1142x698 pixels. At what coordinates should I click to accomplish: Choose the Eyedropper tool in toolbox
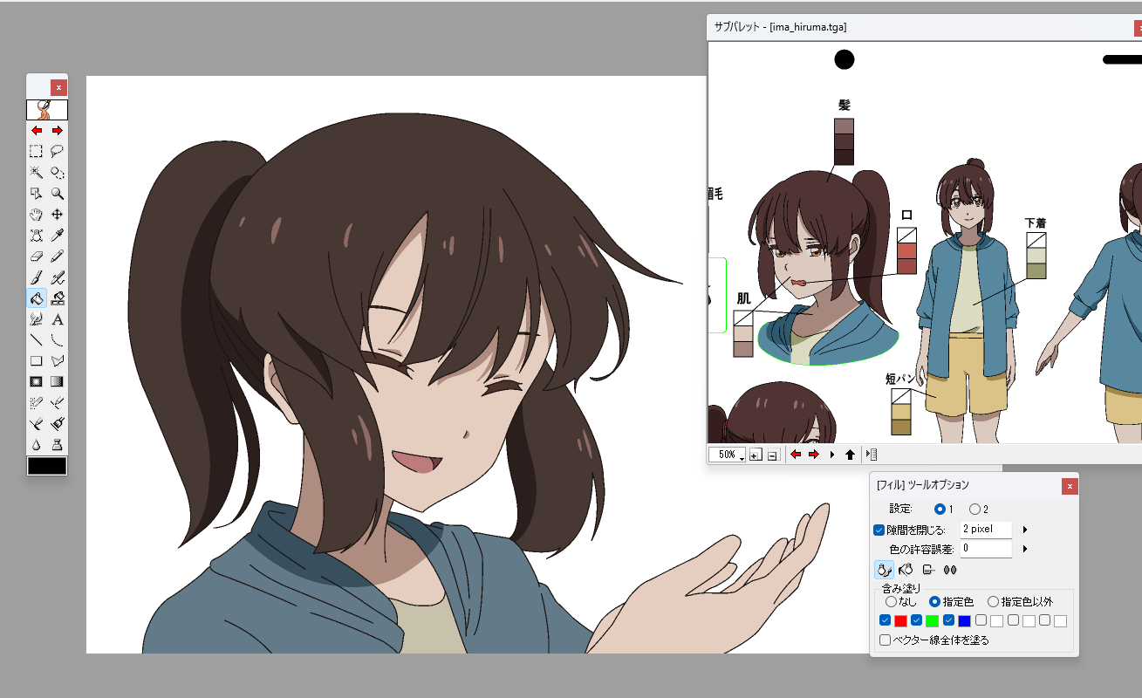[x=58, y=236]
